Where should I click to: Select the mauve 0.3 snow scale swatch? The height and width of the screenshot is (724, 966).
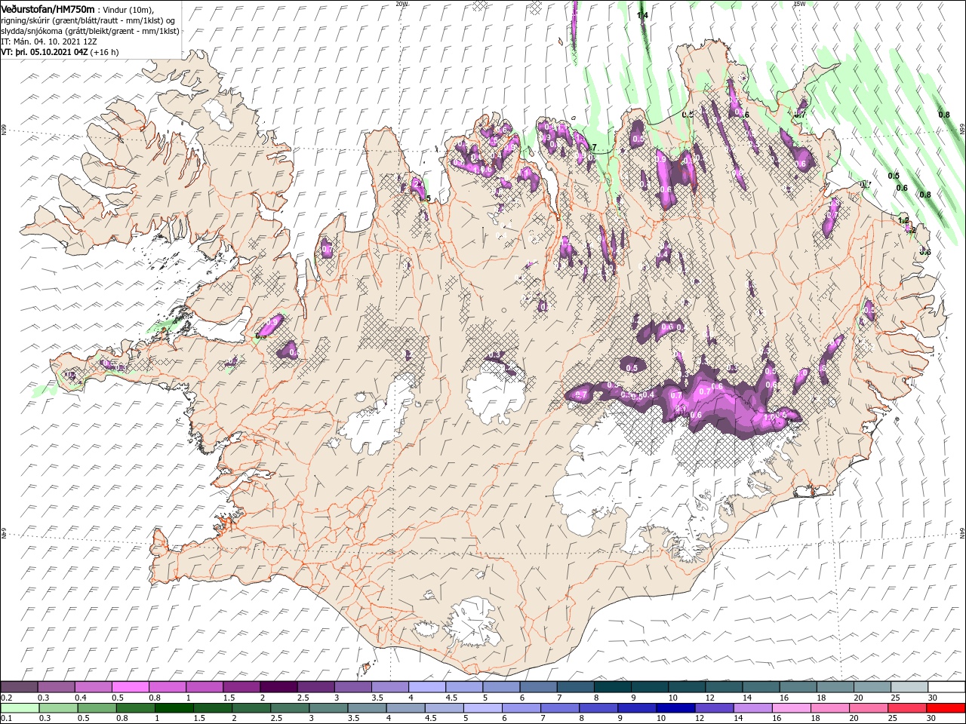tap(56, 686)
